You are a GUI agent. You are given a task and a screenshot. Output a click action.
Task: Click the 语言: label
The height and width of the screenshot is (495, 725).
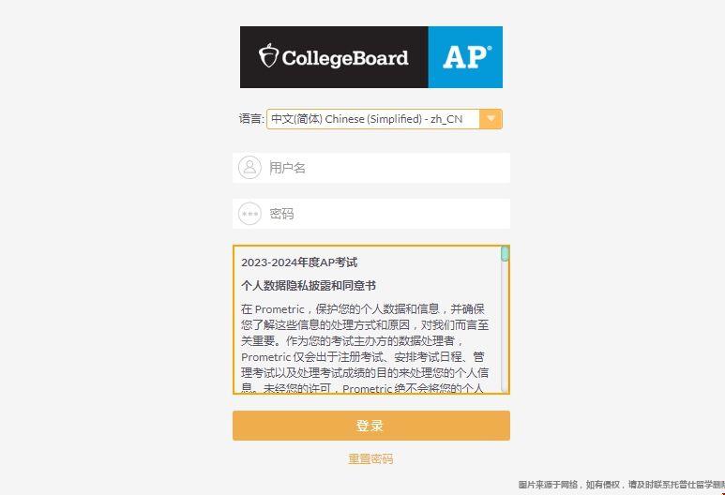[250, 119]
